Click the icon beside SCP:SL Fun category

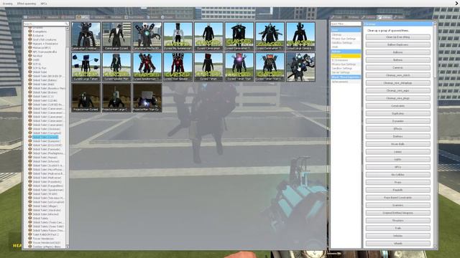pyautogui.click(x=30, y=68)
